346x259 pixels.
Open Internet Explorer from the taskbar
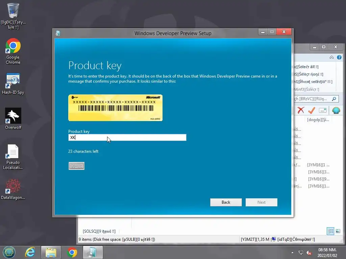point(30,252)
